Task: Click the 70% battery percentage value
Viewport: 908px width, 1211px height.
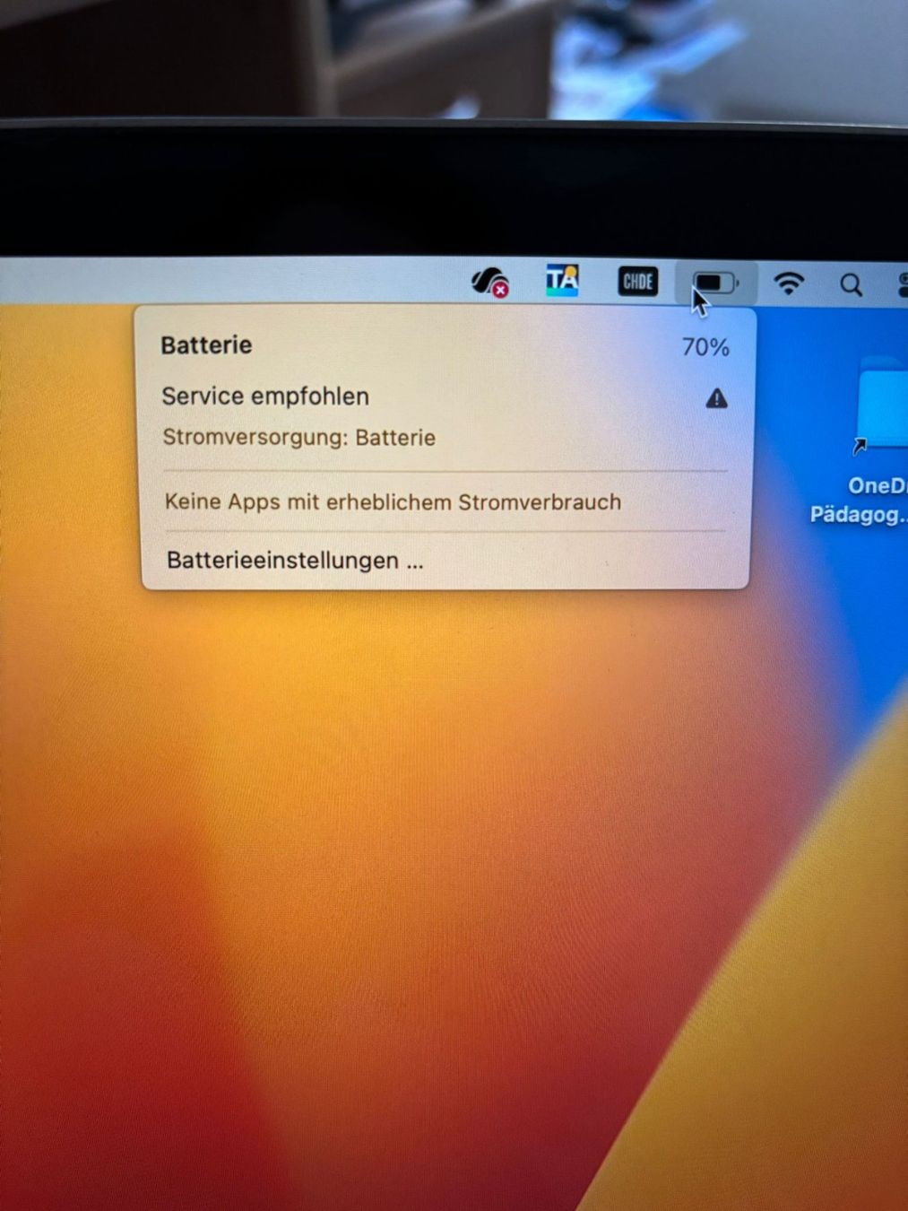Action: pos(705,347)
